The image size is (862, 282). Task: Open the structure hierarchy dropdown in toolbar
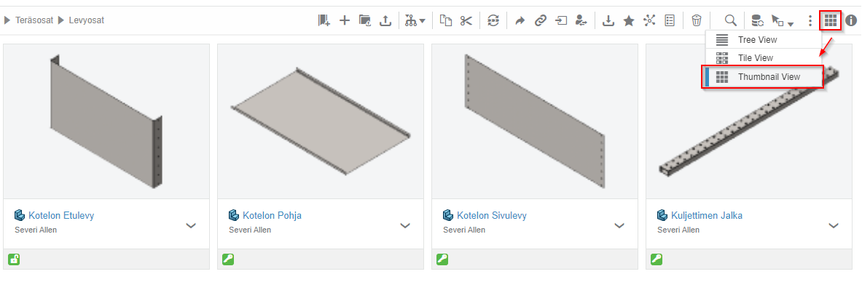415,21
